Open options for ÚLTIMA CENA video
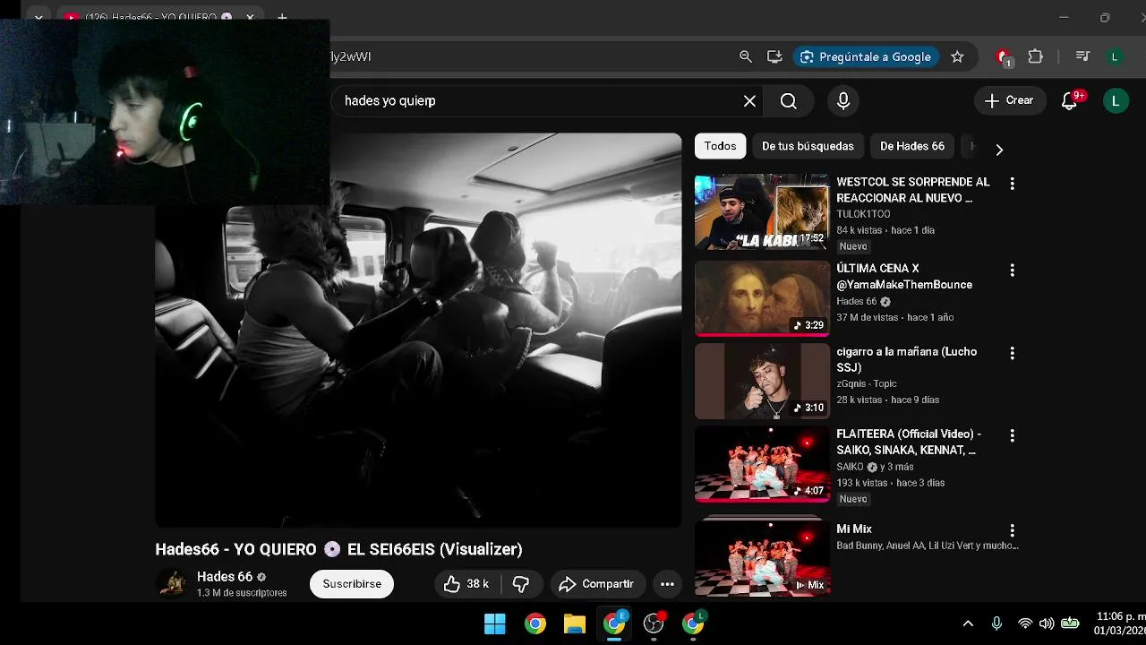Screen dimensions: 1146x645 click(x=1013, y=271)
